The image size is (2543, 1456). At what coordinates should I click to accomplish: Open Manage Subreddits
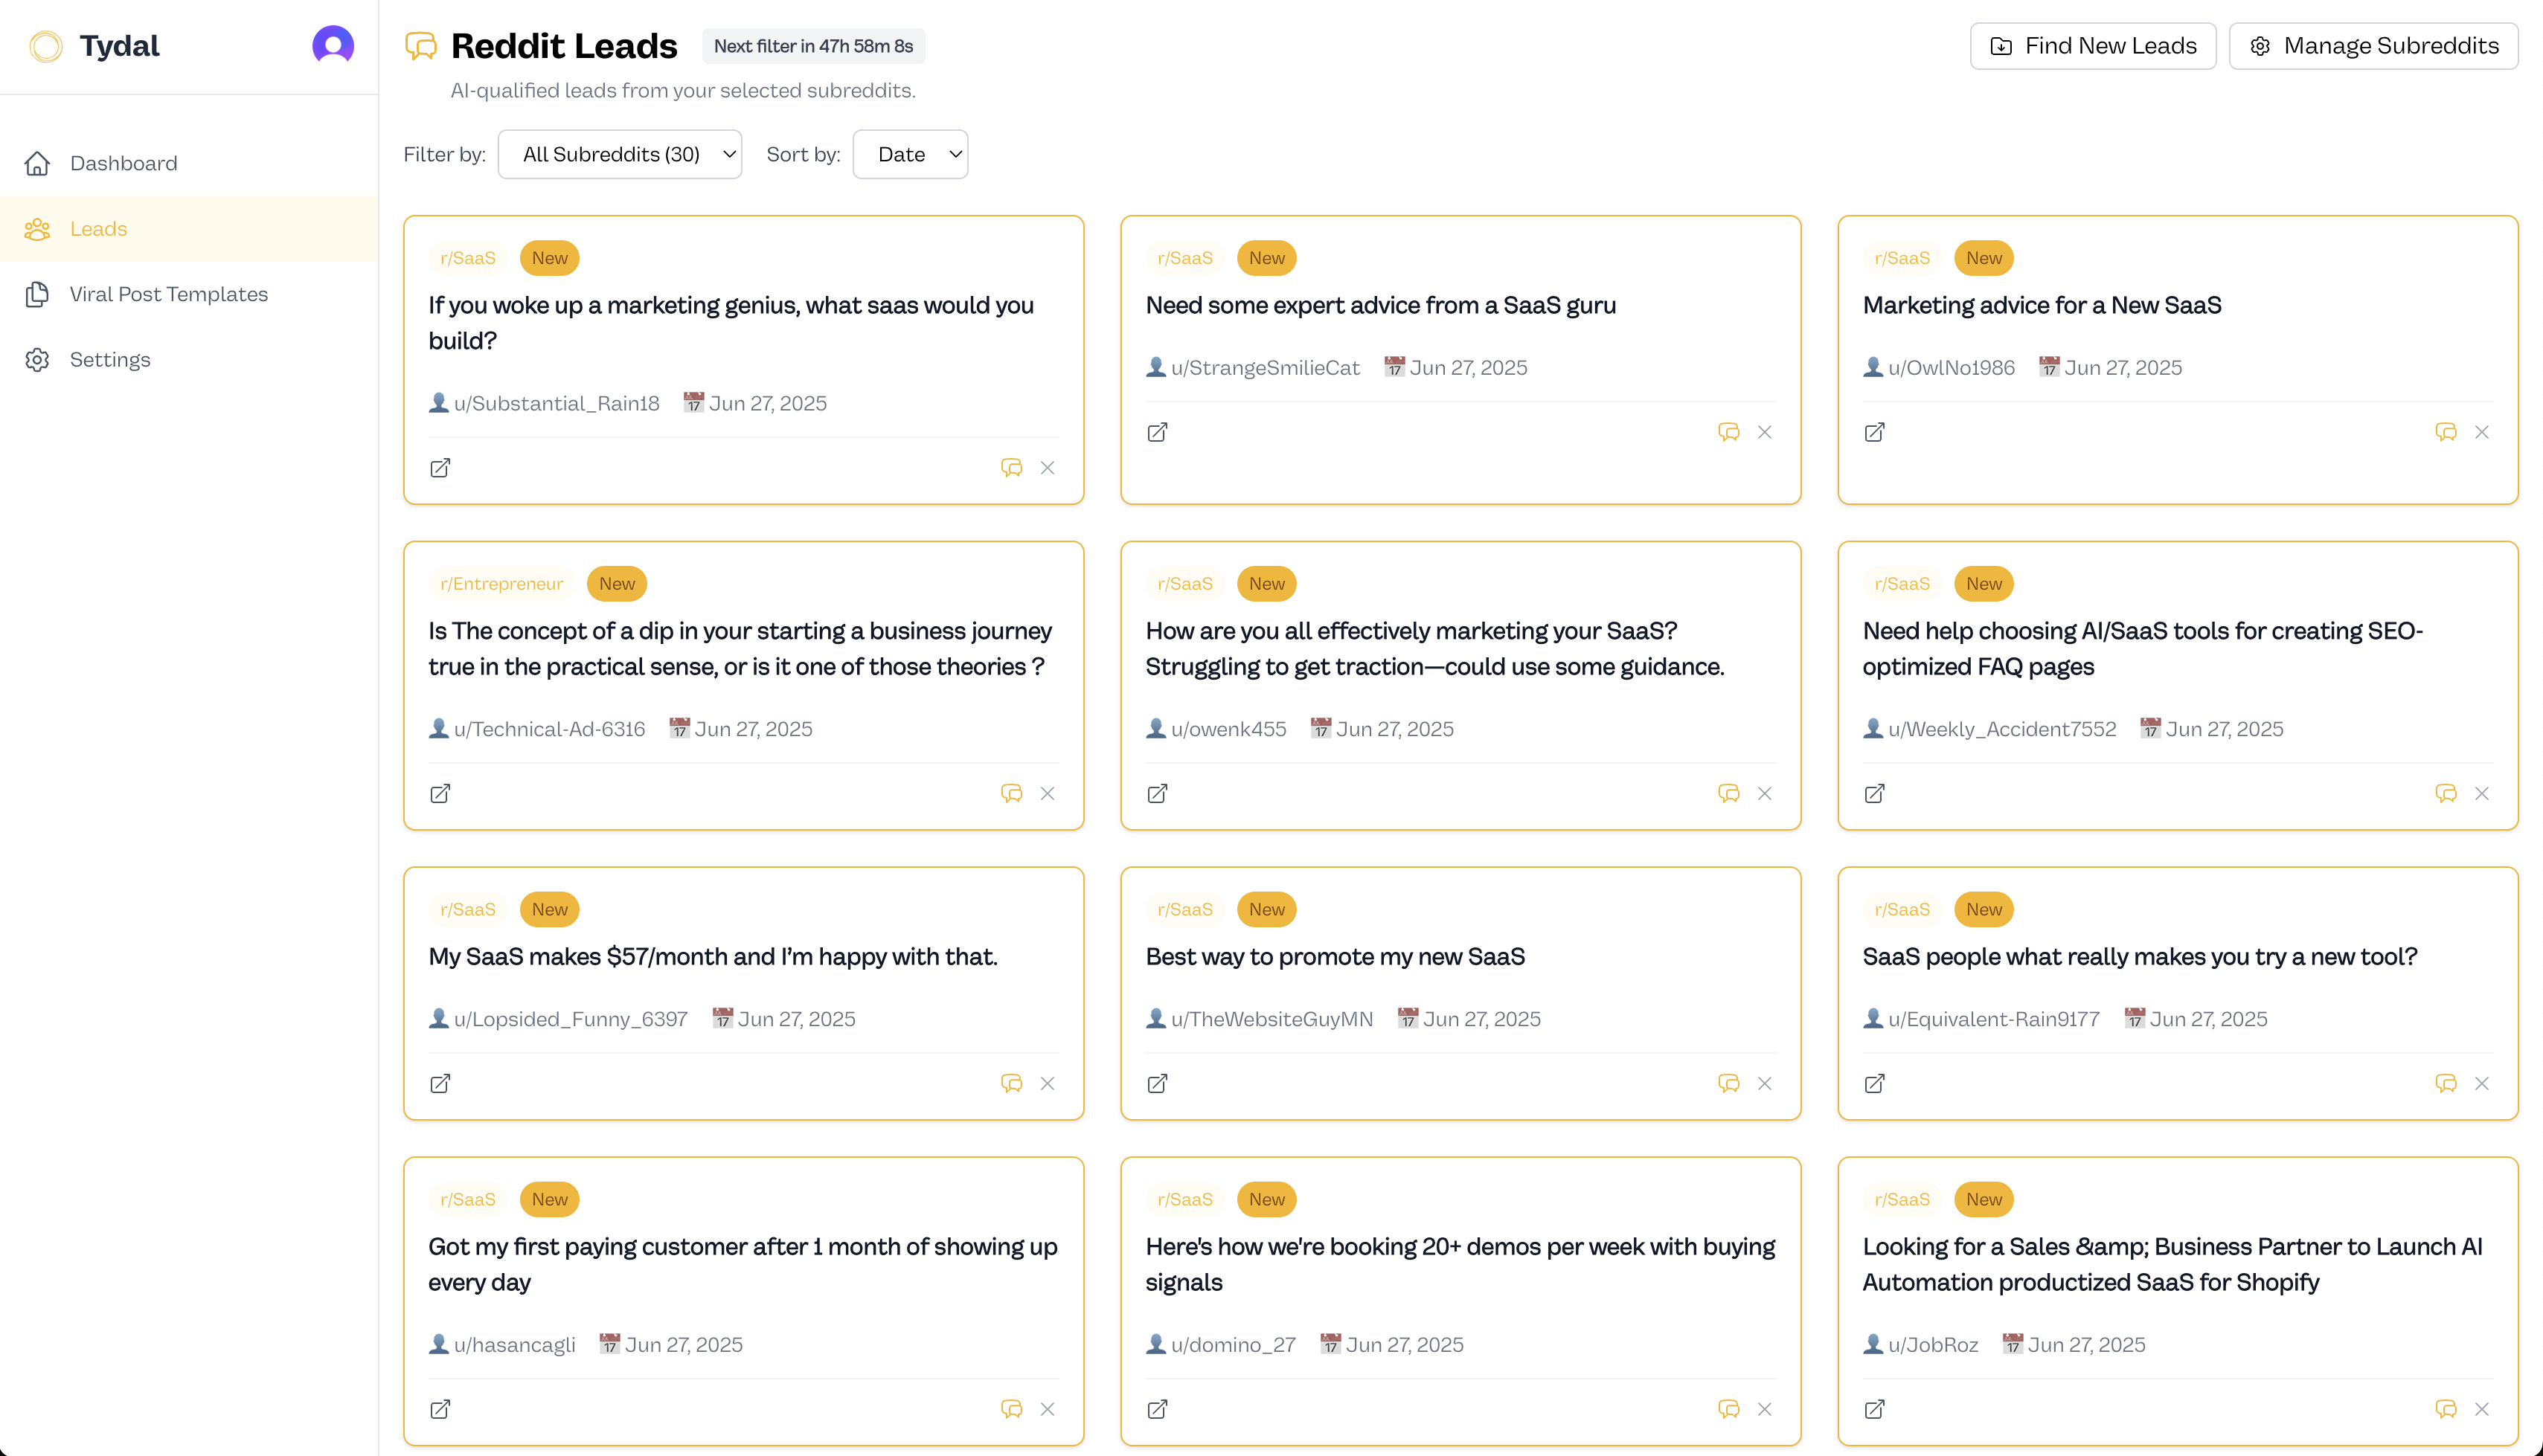point(2373,45)
